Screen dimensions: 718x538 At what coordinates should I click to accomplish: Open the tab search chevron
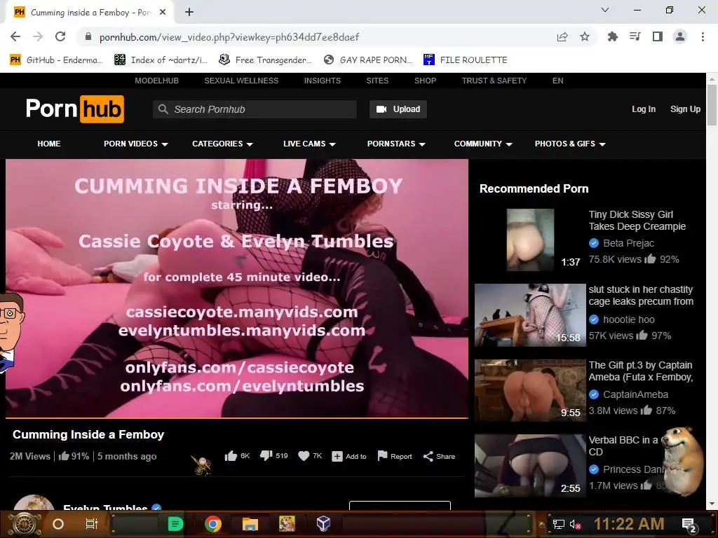click(605, 10)
